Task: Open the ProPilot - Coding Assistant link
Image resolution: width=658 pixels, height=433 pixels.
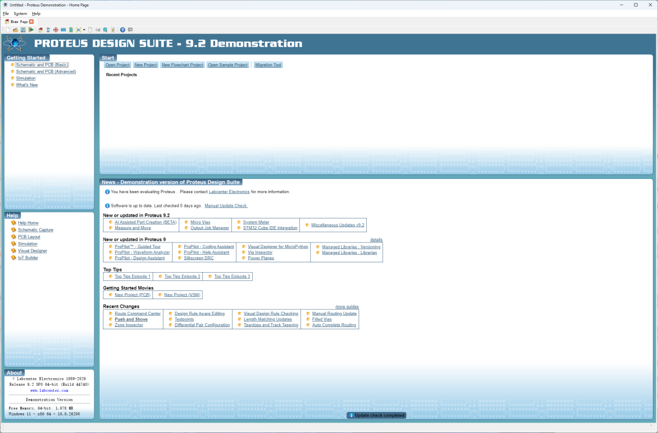Action: click(x=209, y=246)
